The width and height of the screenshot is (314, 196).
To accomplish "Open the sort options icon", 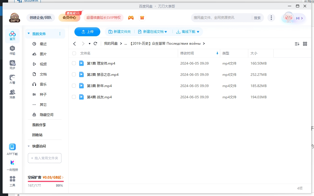I will coord(297,44).
